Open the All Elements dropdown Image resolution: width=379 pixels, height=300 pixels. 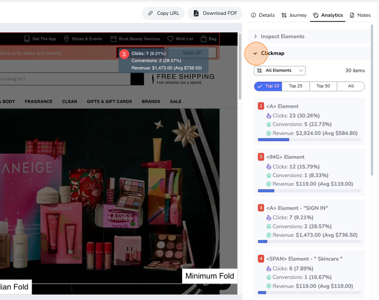pyautogui.click(x=280, y=71)
